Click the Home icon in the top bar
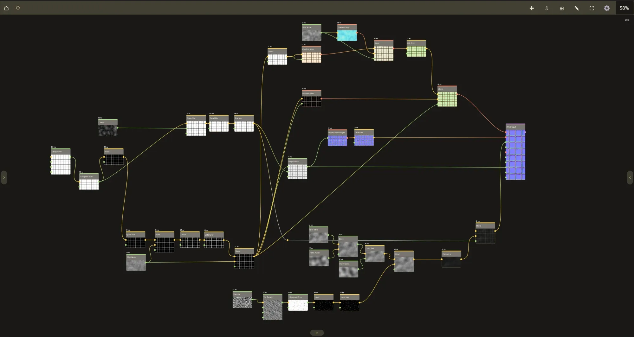Image resolution: width=634 pixels, height=337 pixels. pyautogui.click(x=6, y=8)
